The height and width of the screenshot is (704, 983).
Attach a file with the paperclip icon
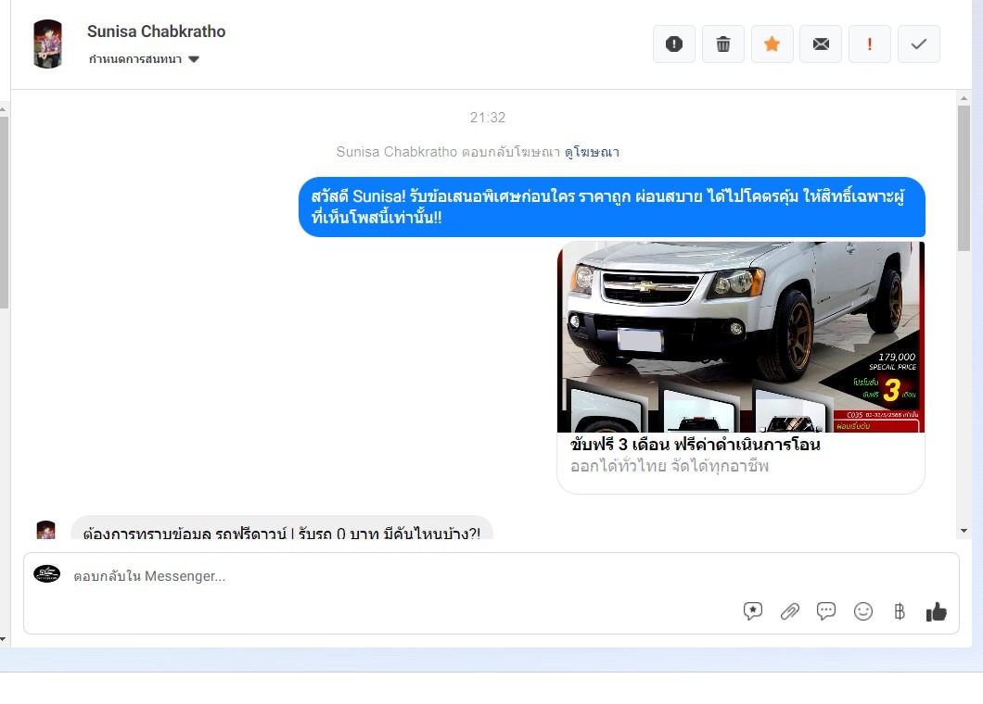[x=789, y=611]
